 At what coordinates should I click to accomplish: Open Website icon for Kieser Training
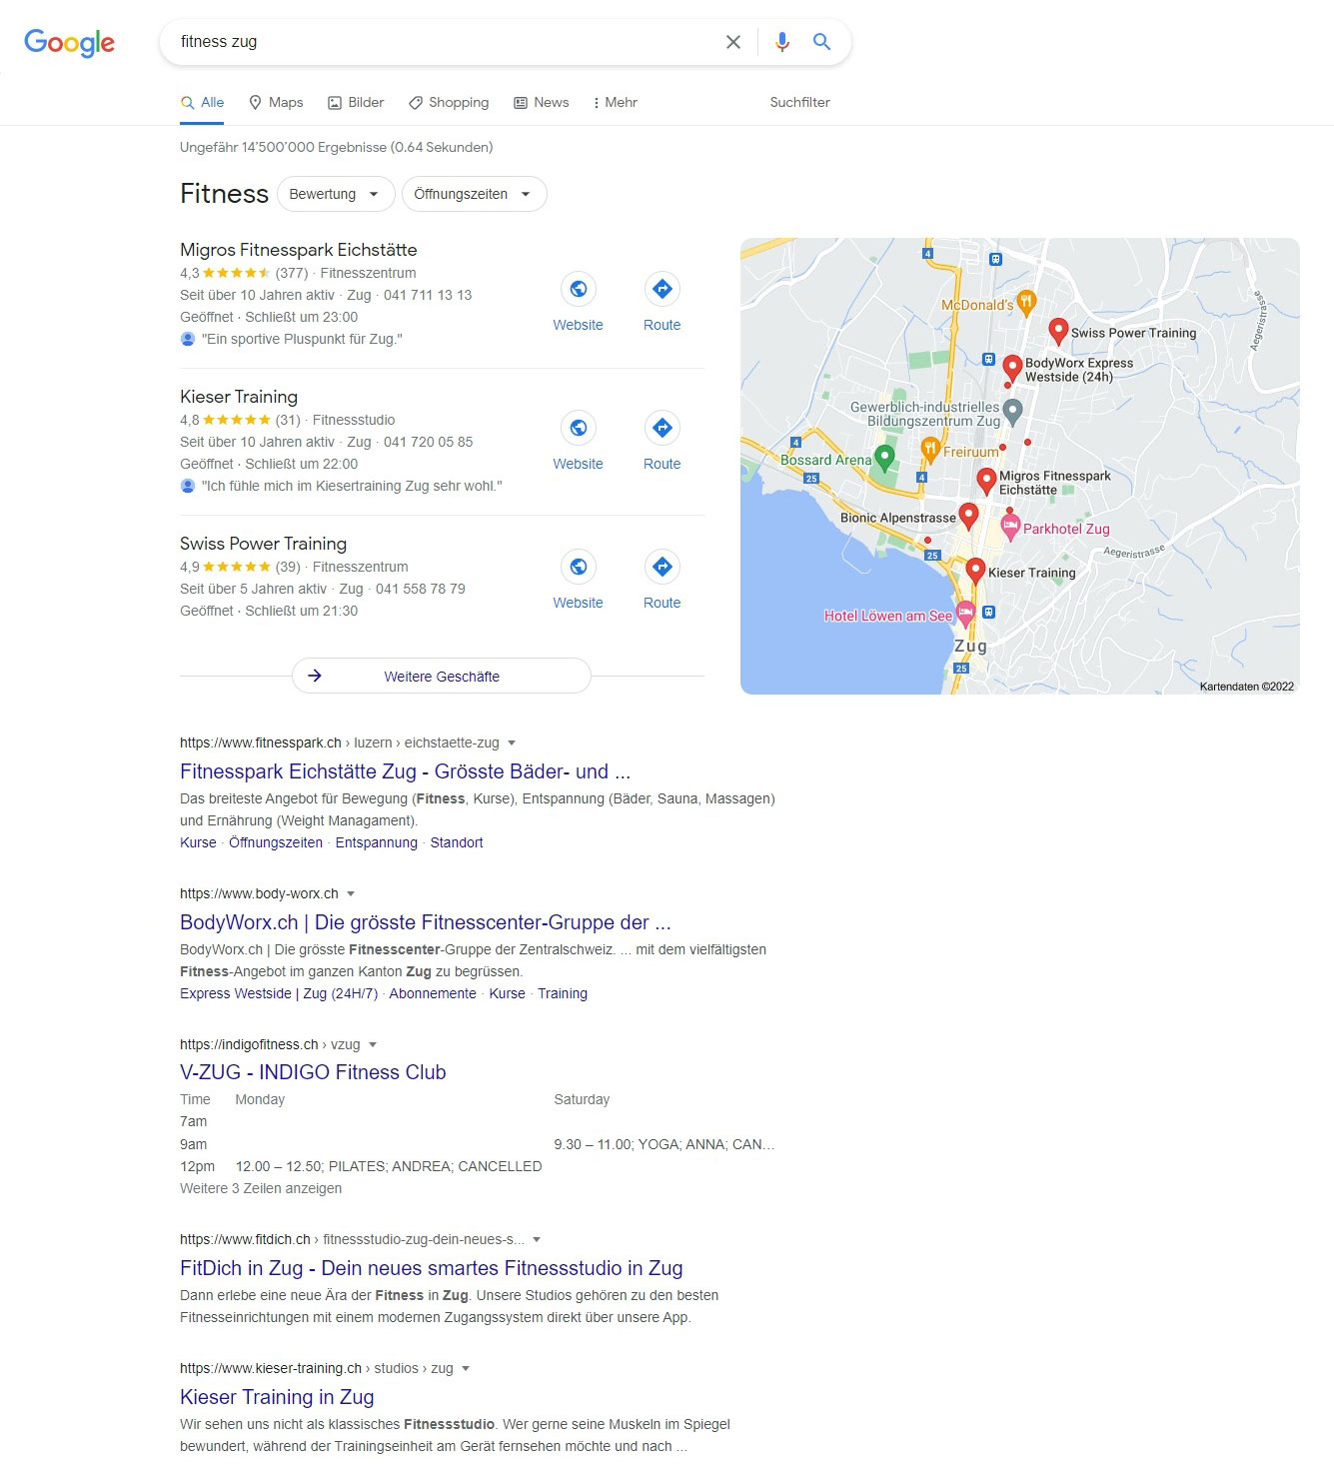pyautogui.click(x=578, y=428)
